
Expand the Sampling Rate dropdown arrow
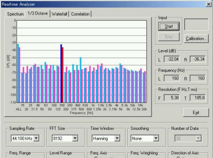pos(36,138)
